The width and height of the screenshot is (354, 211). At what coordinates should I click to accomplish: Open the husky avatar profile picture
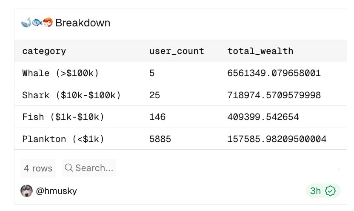26,191
